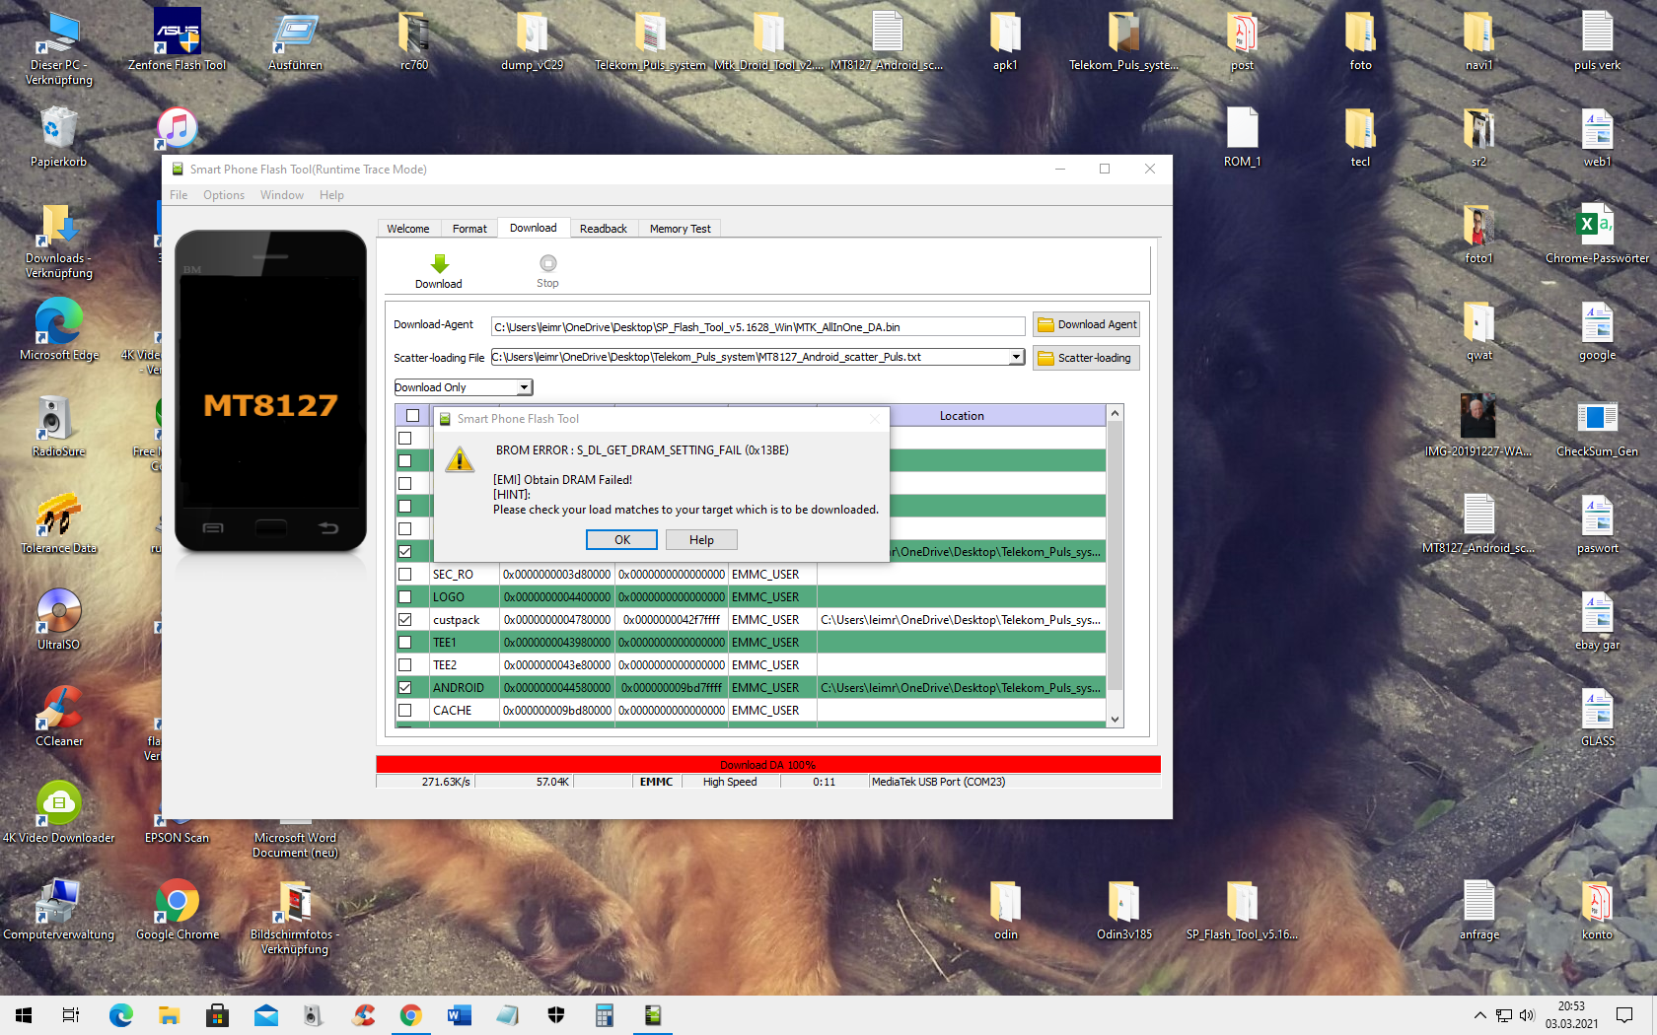Viewport: 1657px width, 1035px height.
Task: Open Windows Start menu
Action: (24, 1015)
